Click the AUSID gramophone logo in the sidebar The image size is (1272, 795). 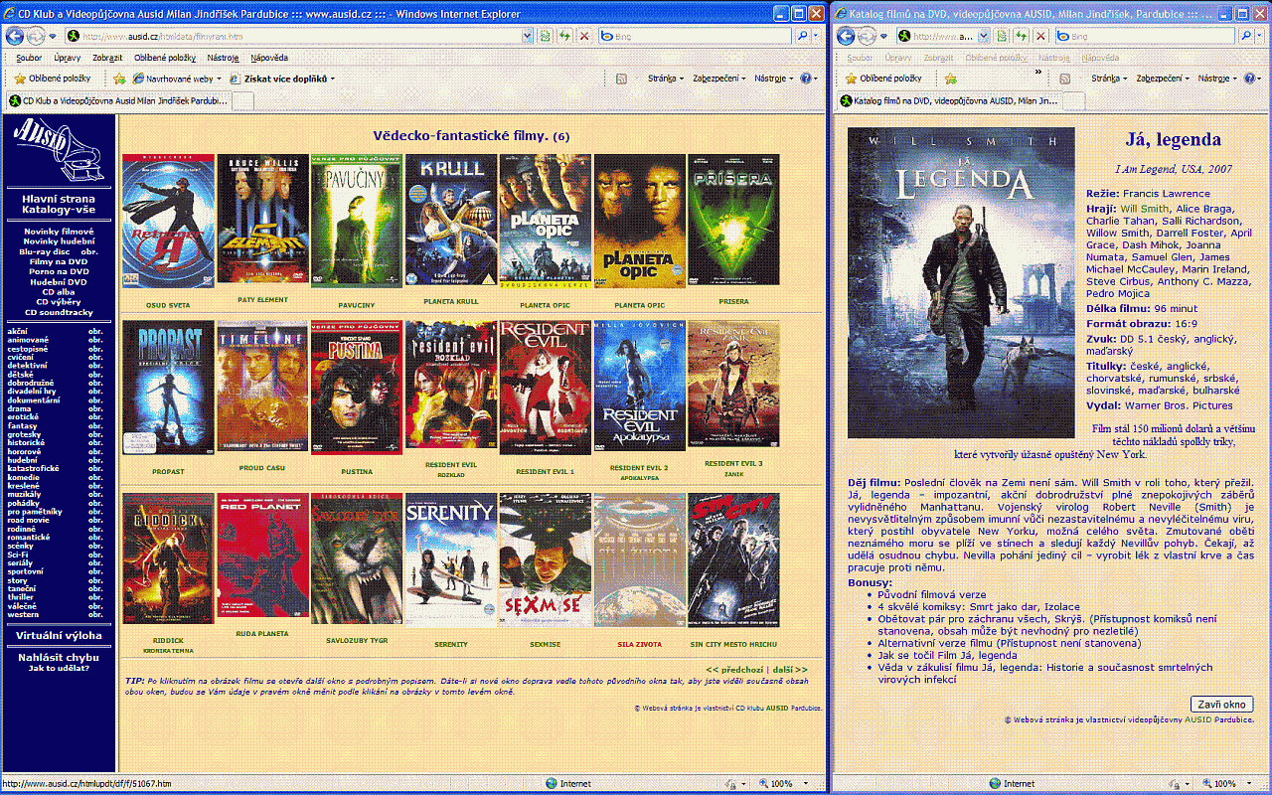[x=59, y=150]
